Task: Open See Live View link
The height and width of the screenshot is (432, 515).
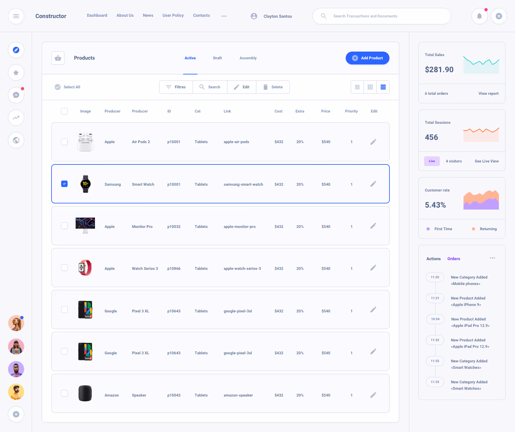Action: pos(487,161)
